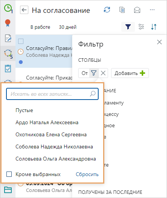Click the open envelope mark-as-read icon
This screenshot has height=198, width=167.
pyautogui.click(x=137, y=10)
